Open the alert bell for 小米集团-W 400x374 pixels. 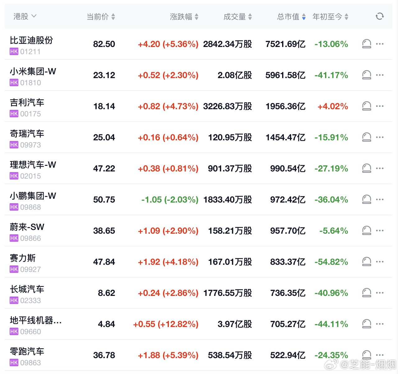point(367,75)
